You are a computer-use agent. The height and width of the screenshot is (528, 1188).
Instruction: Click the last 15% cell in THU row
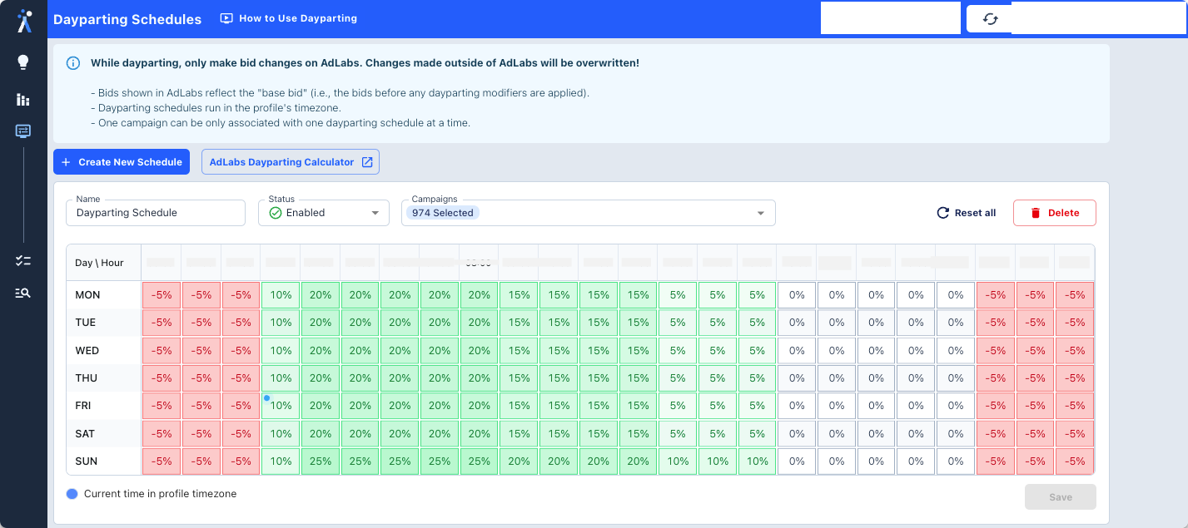coord(638,378)
